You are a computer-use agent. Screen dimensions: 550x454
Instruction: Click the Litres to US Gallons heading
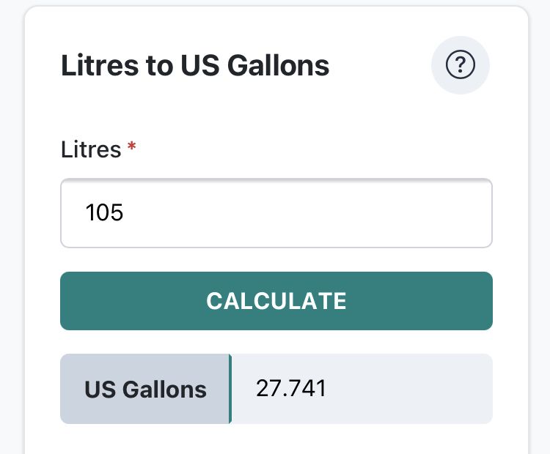coord(195,66)
